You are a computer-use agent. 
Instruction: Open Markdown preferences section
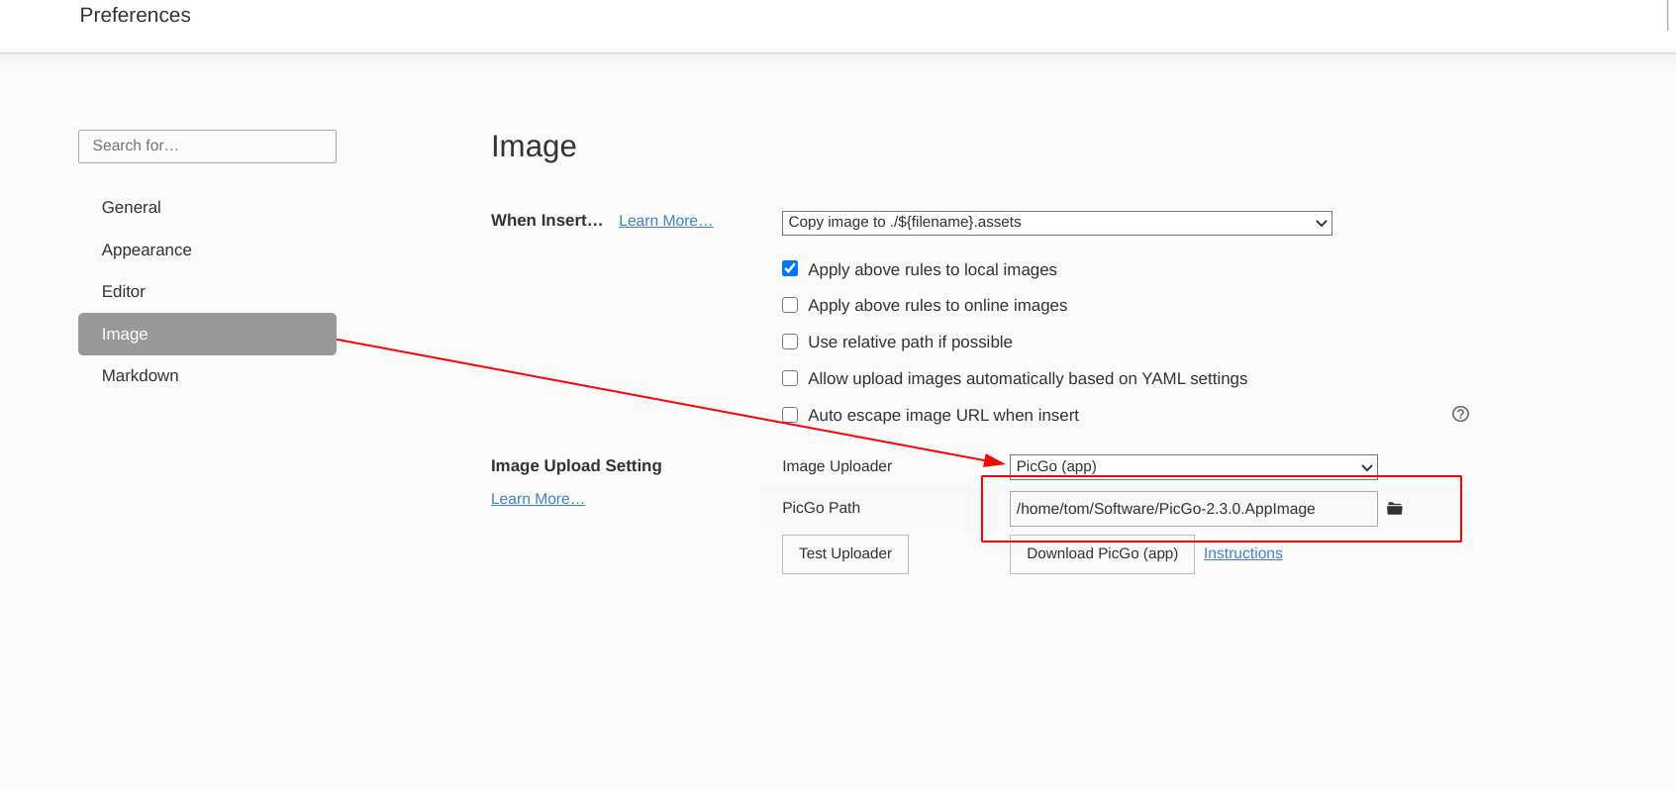click(x=141, y=376)
